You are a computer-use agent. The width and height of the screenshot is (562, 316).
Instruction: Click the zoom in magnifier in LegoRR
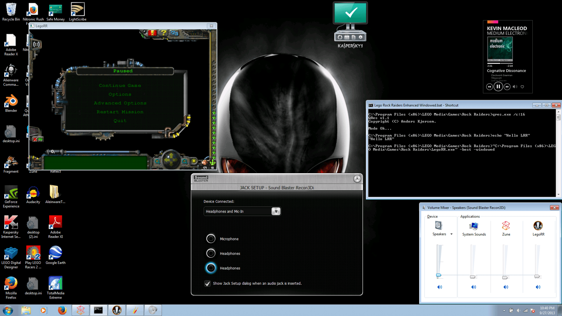(x=157, y=161)
